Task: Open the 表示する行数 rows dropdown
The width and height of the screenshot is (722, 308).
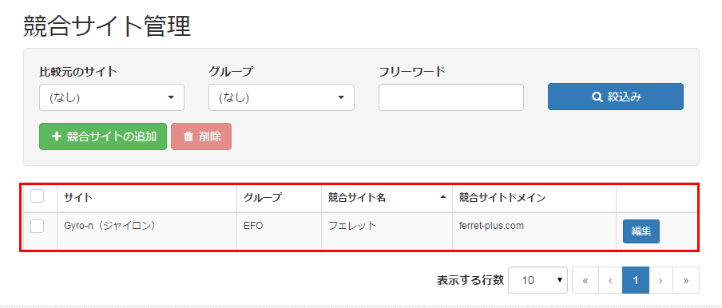Action: tap(538, 280)
